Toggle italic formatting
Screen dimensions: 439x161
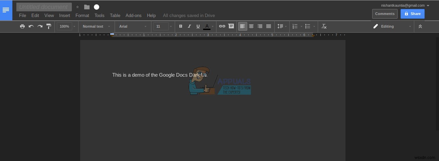(189, 26)
